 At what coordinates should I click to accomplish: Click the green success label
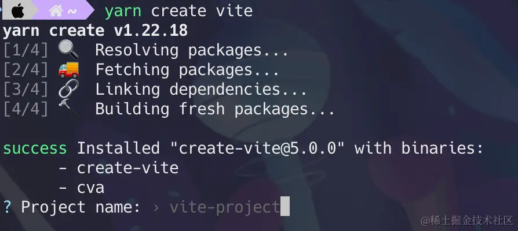(x=35, y=149)
